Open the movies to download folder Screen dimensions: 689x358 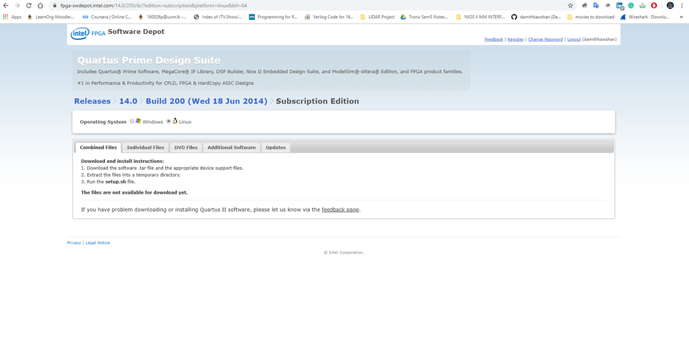[590, 17]
